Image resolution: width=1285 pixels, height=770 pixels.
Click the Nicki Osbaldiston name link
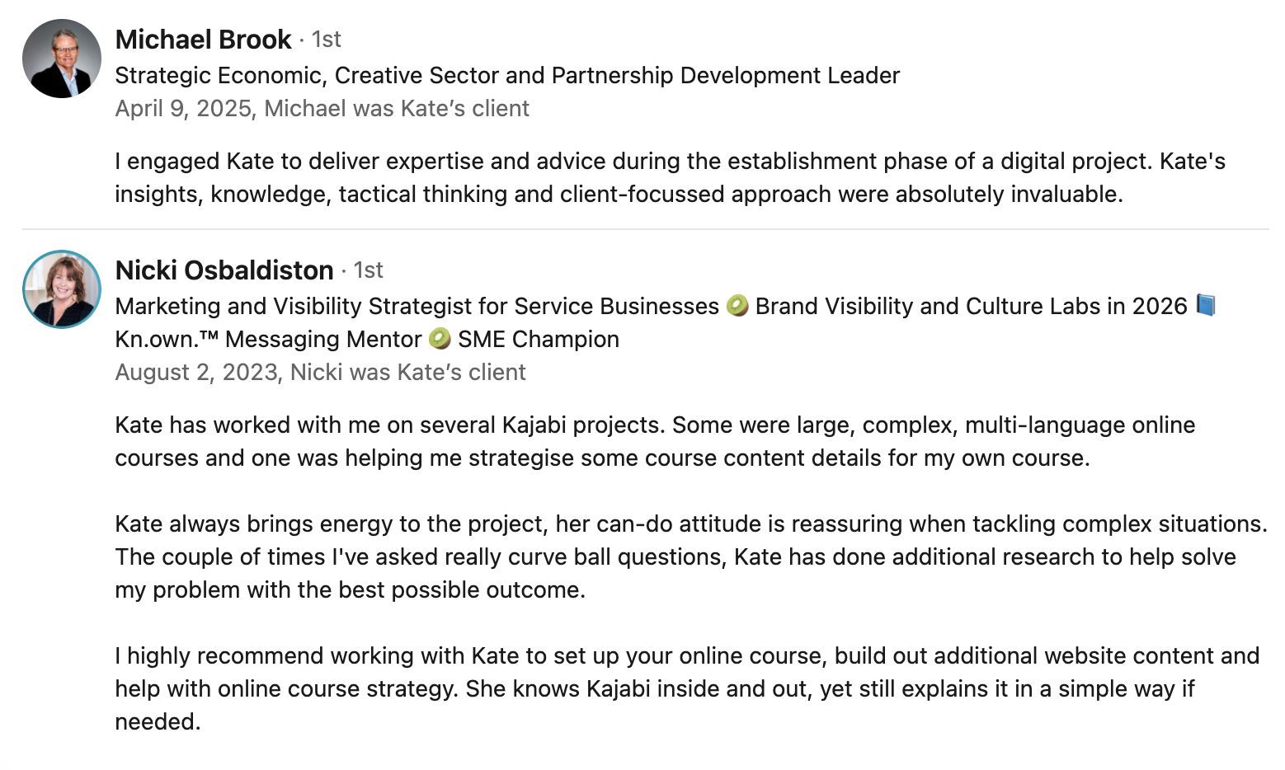pyautogui.click(x=224, y=270)
